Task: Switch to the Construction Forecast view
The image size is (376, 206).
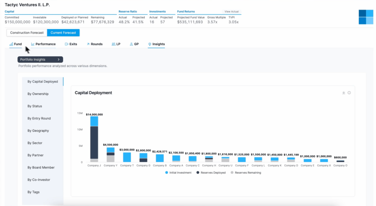Action: 27,33
